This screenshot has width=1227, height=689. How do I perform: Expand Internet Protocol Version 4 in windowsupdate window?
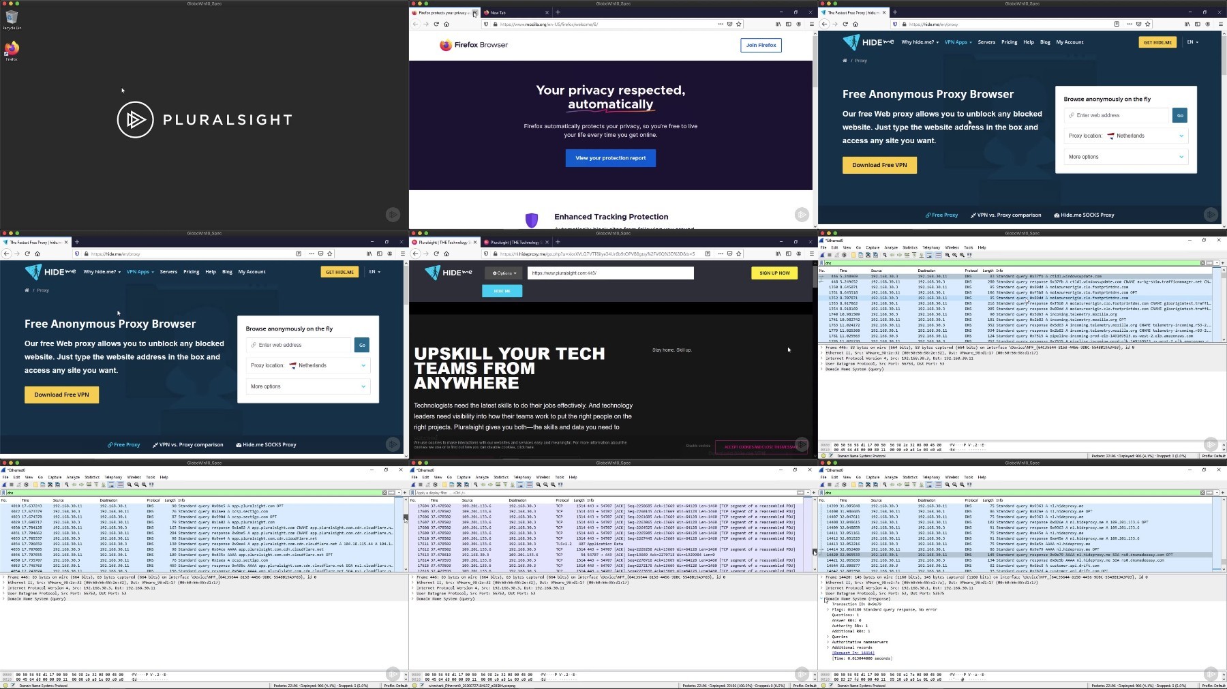click(823, 358)
